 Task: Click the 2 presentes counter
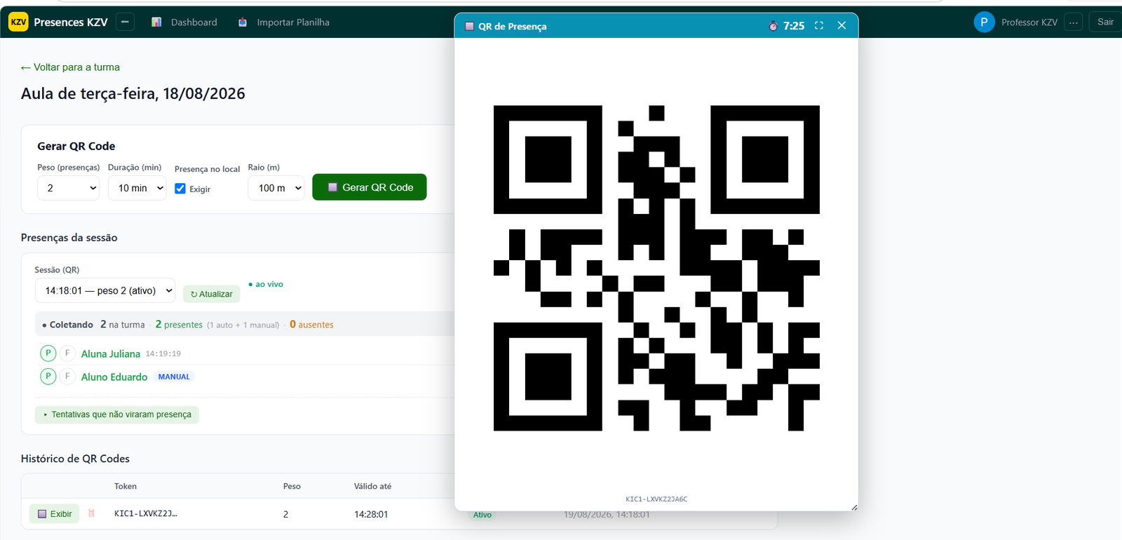(x=179, y=325)
